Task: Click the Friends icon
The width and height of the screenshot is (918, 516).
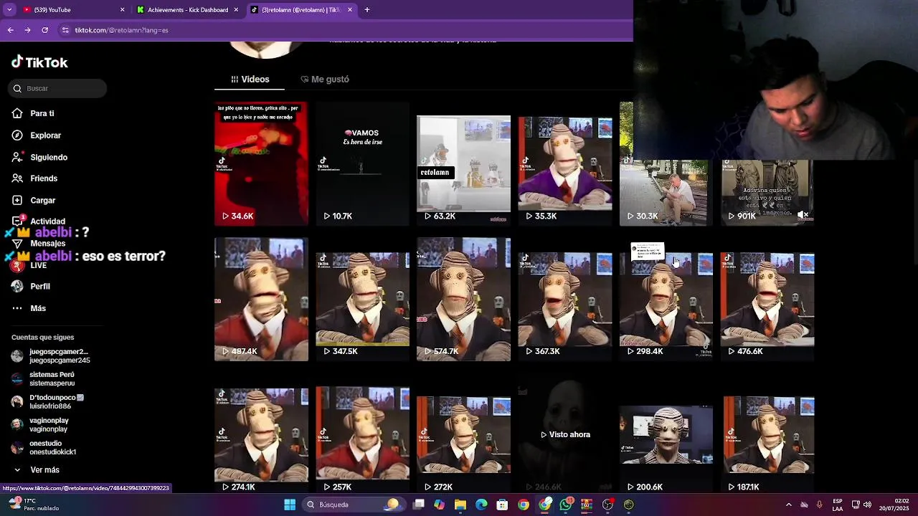Action: [x=17, y=178]
